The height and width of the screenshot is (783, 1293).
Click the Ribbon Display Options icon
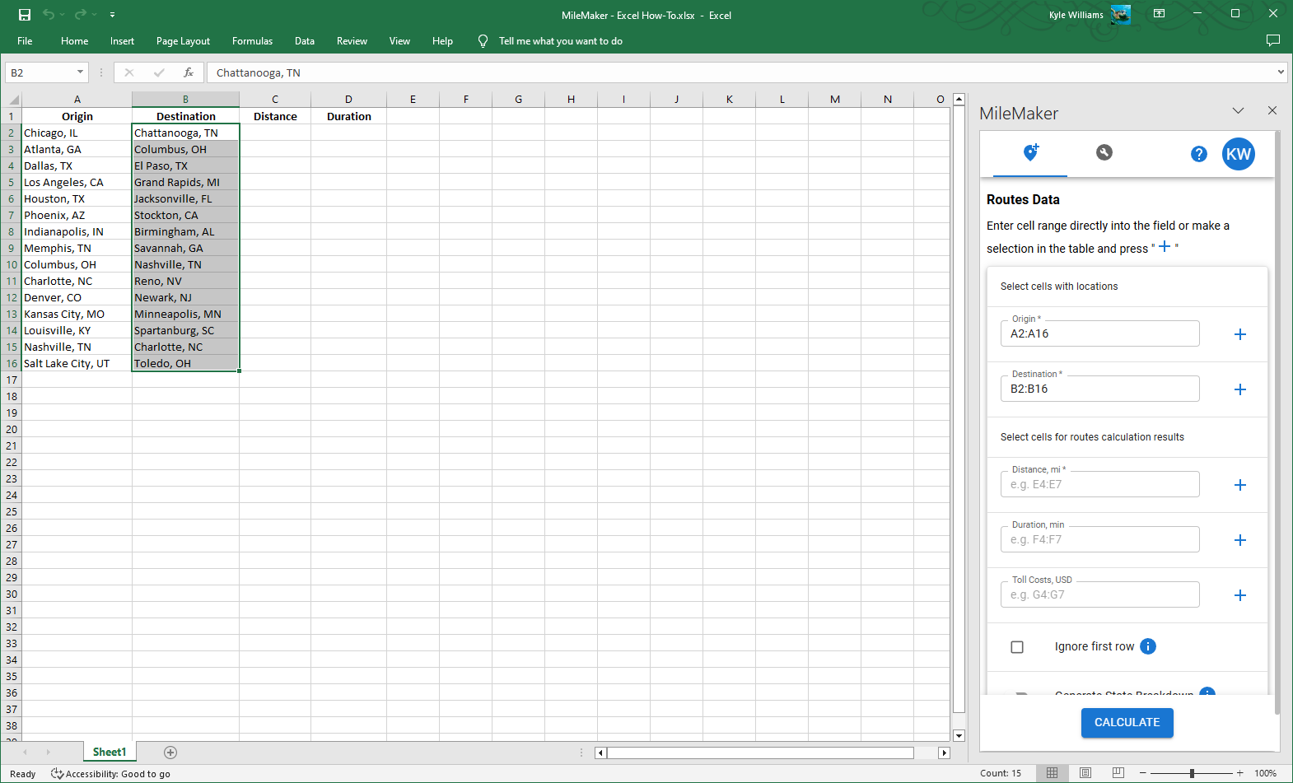point(1159,14)
